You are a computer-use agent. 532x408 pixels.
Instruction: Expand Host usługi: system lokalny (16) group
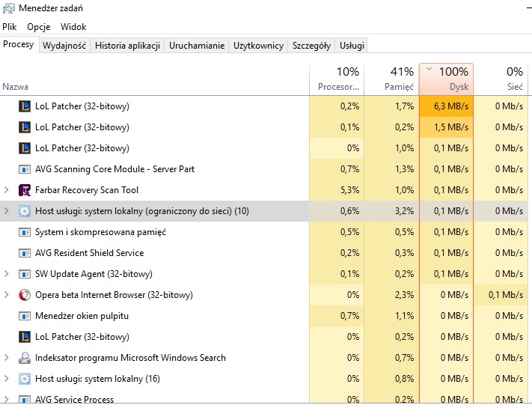click(x=7, y=379)
